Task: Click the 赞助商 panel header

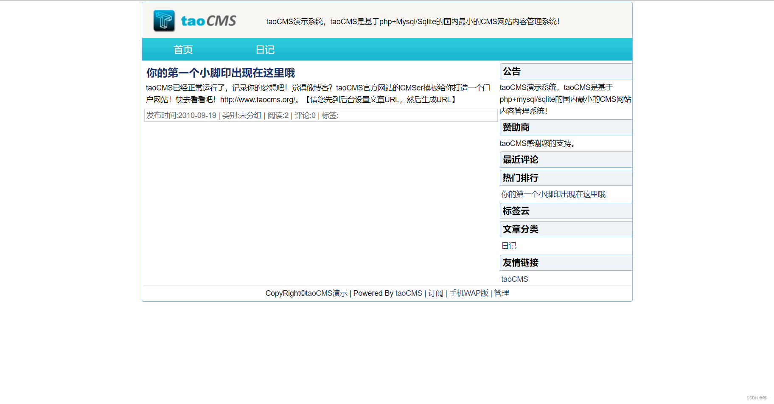Action: coord(516,127)
